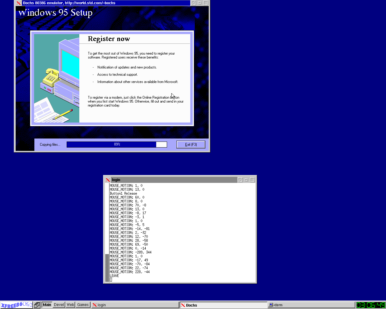This screenshot has width=386, height=309.
Task: Click 'Access to technical support.' line
Action: pos(117,75)
